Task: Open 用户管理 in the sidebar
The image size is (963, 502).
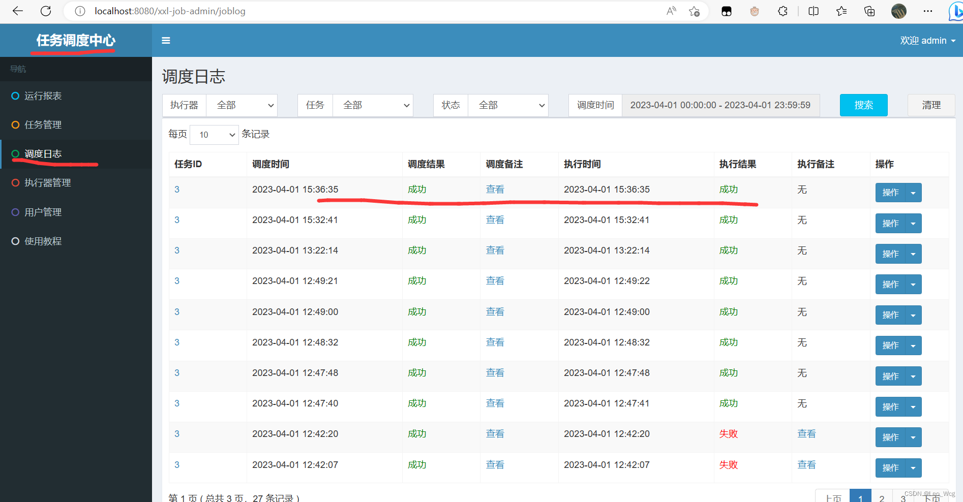Action: tap(43, 212)
